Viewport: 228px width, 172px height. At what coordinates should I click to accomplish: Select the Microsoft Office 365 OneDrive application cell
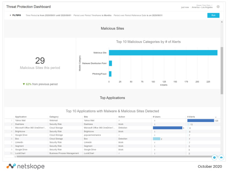click(31, 128)
